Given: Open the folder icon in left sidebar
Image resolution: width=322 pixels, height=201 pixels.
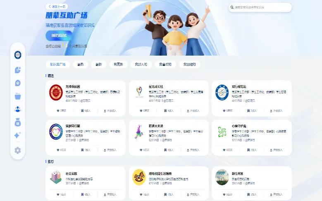Looking at the screenshot, I should pos(18,96).
